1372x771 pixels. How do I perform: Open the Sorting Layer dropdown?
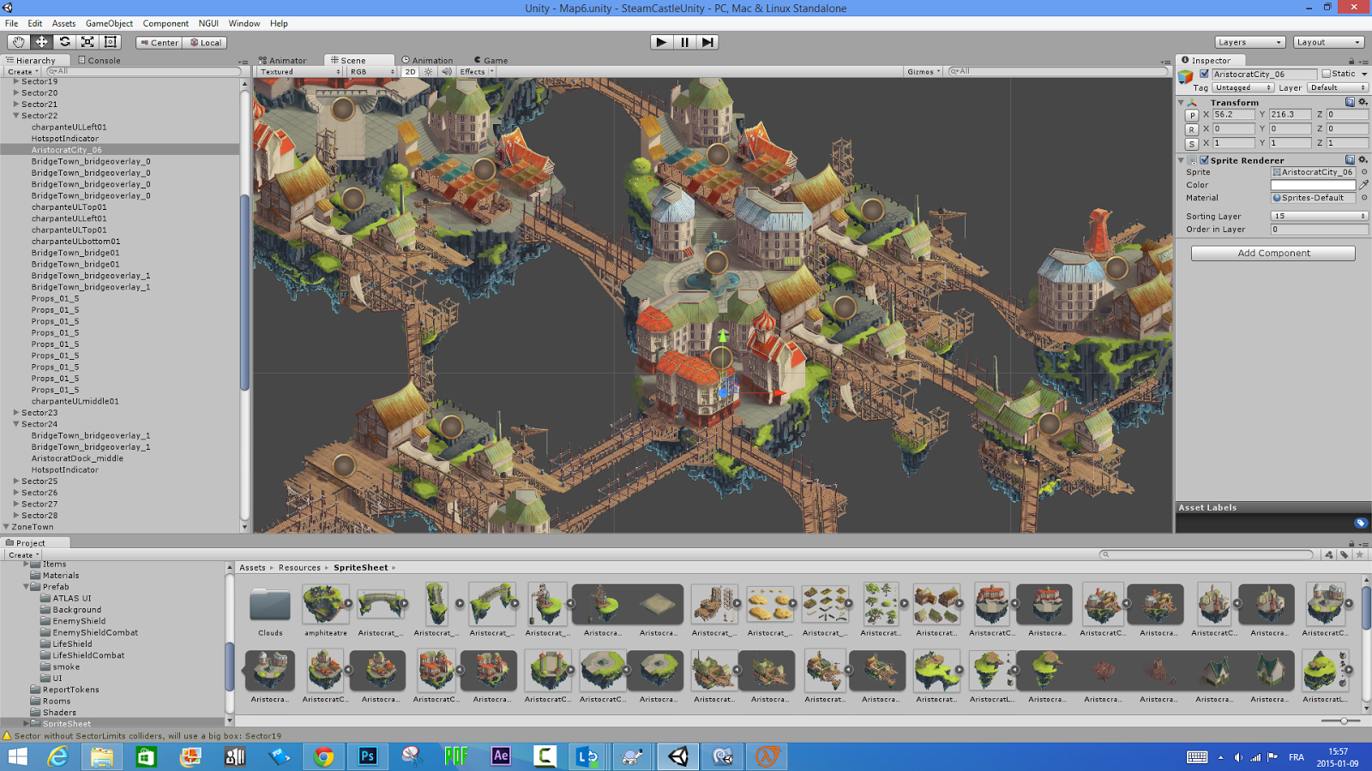pyautogui.click(x=1319, y=217)
